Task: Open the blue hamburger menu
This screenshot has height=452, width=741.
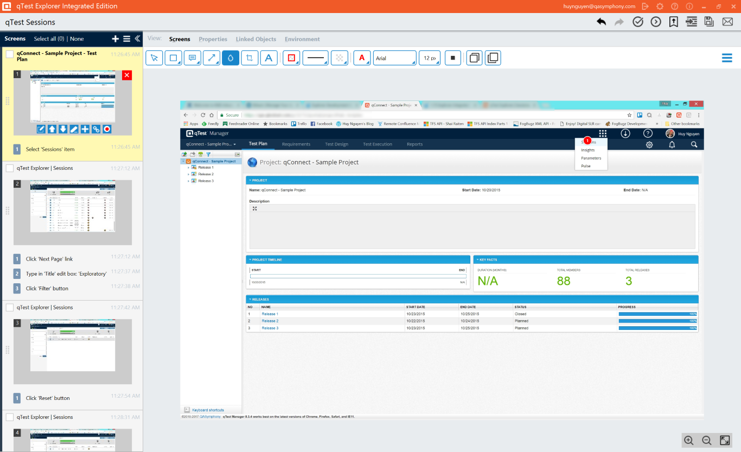Action: point(727,58)
